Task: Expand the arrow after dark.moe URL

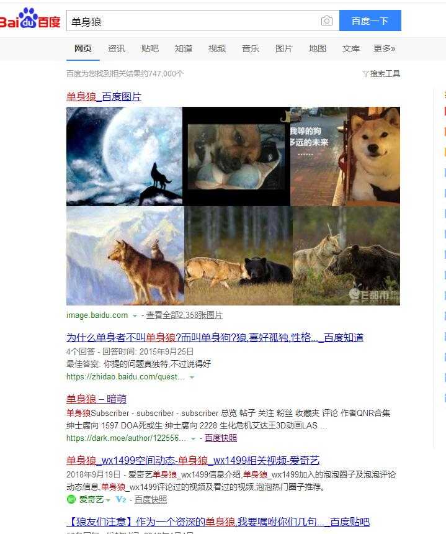Action: (x=193, y=438)
